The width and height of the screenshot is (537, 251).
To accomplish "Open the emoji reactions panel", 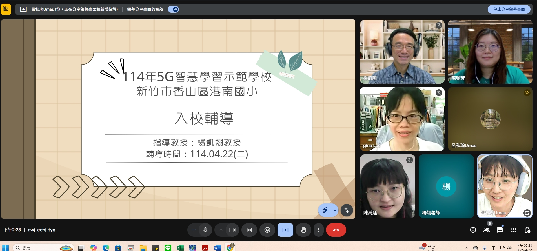I will pyautogui.click(x=267, y=230).
